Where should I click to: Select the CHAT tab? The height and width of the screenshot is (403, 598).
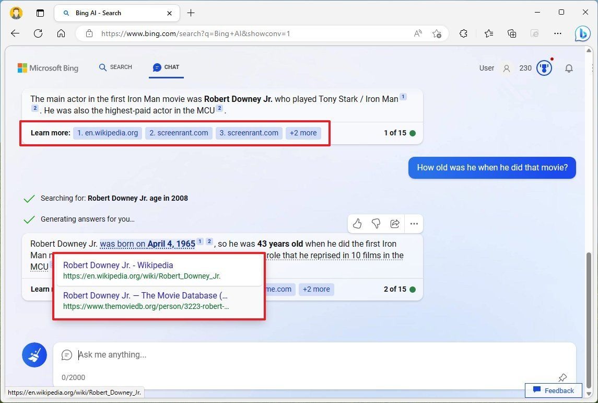[x=166, y=67]
